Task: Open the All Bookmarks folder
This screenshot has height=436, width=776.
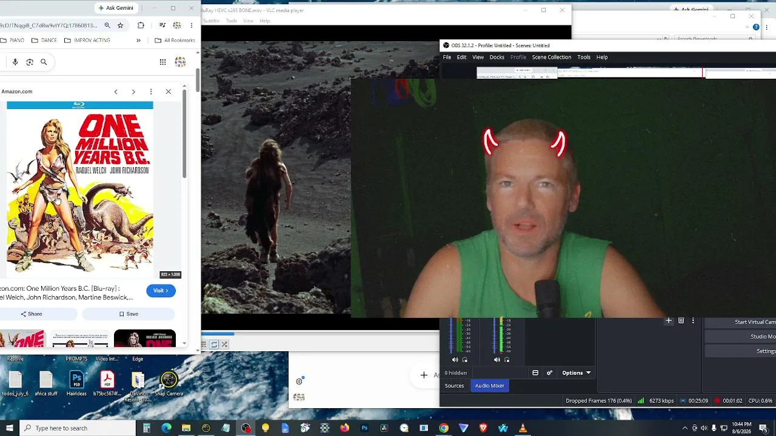Action: [175, 41]
